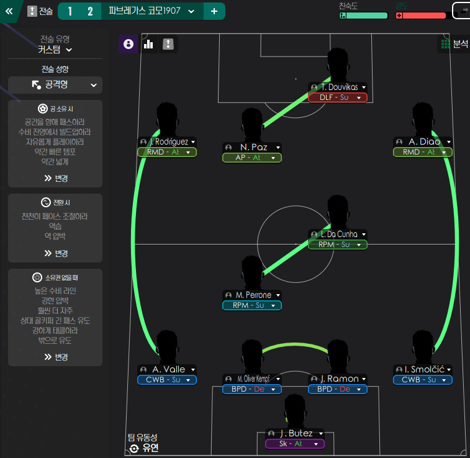
Task: Change L. Da Cunha RPM - Su role
Action: click(x=338, y=245)
